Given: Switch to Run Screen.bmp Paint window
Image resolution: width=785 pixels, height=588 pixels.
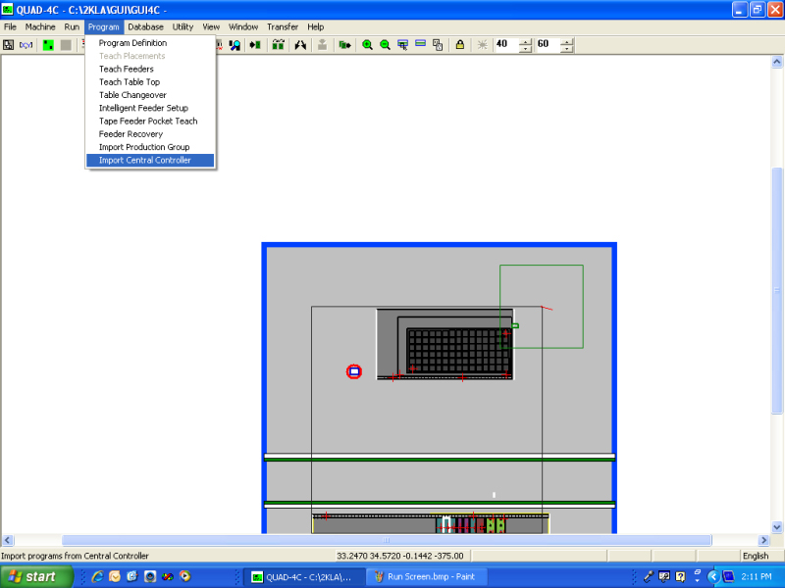Looking at the screenshot, I should point(426,576).
